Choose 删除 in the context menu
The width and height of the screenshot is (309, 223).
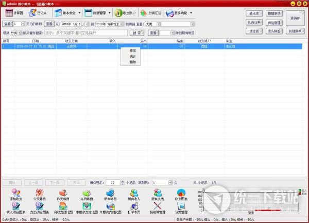(133, 62)
